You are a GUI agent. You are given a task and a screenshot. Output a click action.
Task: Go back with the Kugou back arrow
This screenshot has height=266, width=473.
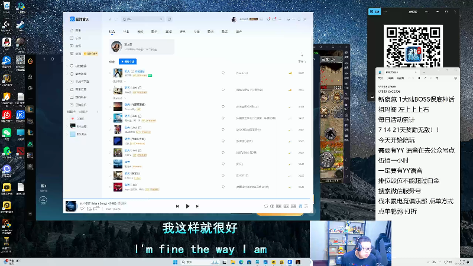pos(110,20)
